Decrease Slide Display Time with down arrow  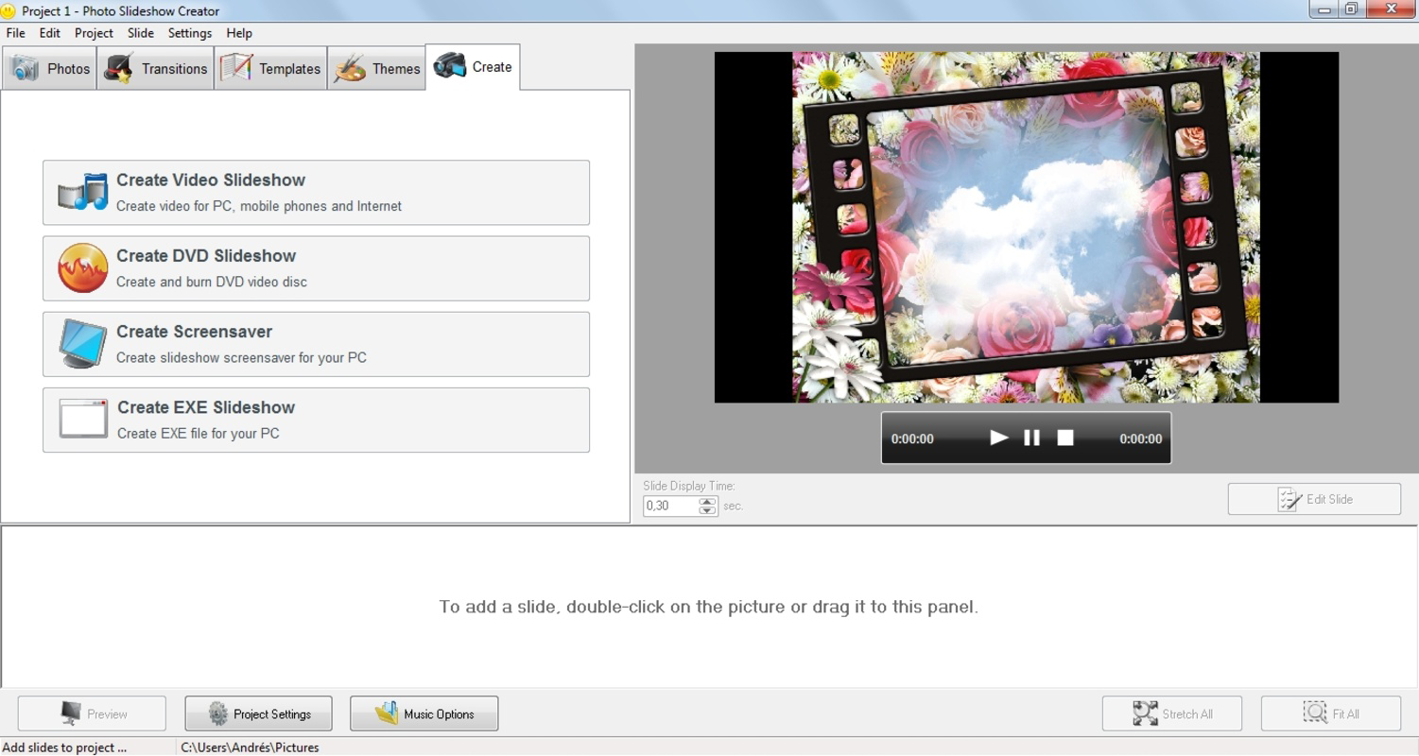[x=708, y=510]
